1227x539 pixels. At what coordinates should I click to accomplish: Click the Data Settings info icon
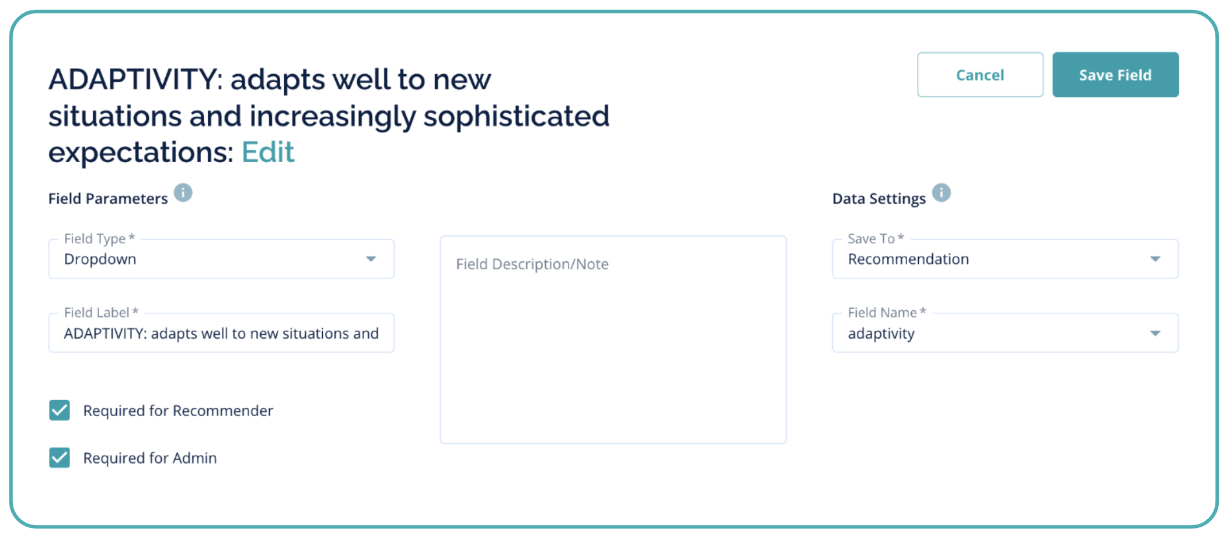click(941, 192)
